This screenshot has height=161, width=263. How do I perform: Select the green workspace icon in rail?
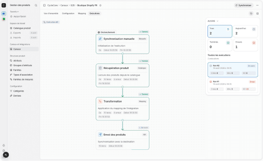(x=4, y=19)
